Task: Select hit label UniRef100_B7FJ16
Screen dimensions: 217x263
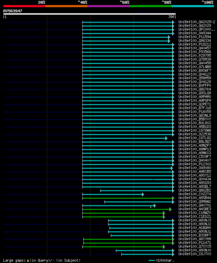Action: coord(195,108)
